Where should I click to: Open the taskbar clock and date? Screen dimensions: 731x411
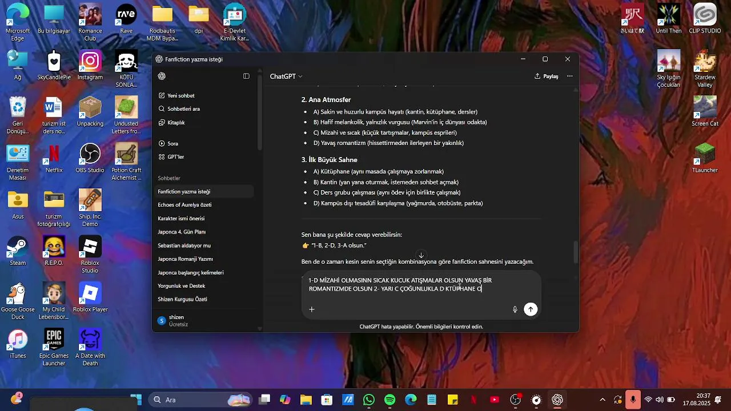click(696, 400)
